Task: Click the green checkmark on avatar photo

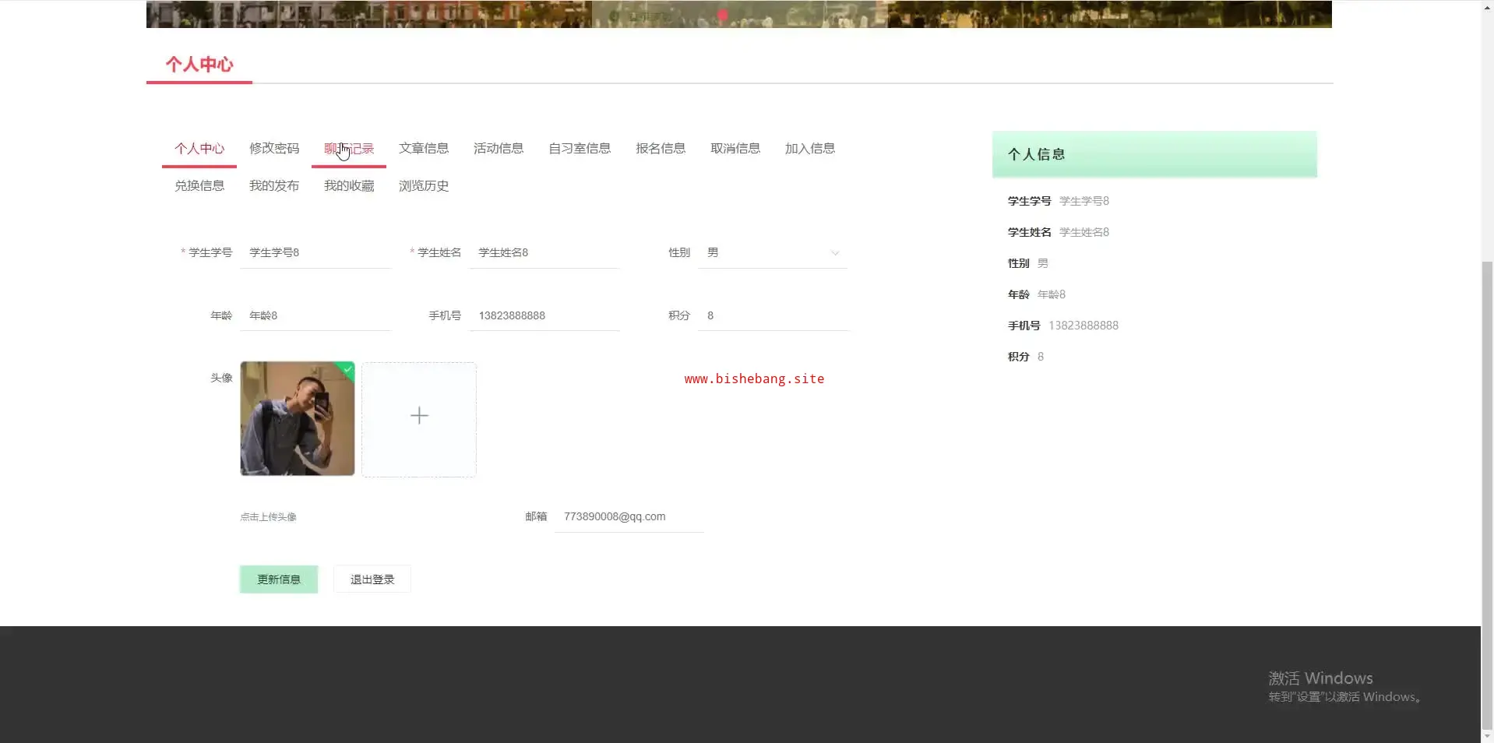Action: coord(347,369)
